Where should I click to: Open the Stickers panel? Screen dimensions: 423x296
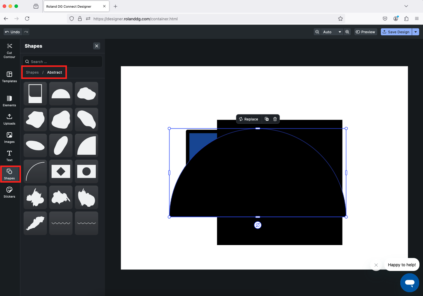pos(9,192)
